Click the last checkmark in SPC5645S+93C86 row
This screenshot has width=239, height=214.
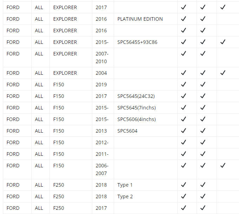pos(223,42)
